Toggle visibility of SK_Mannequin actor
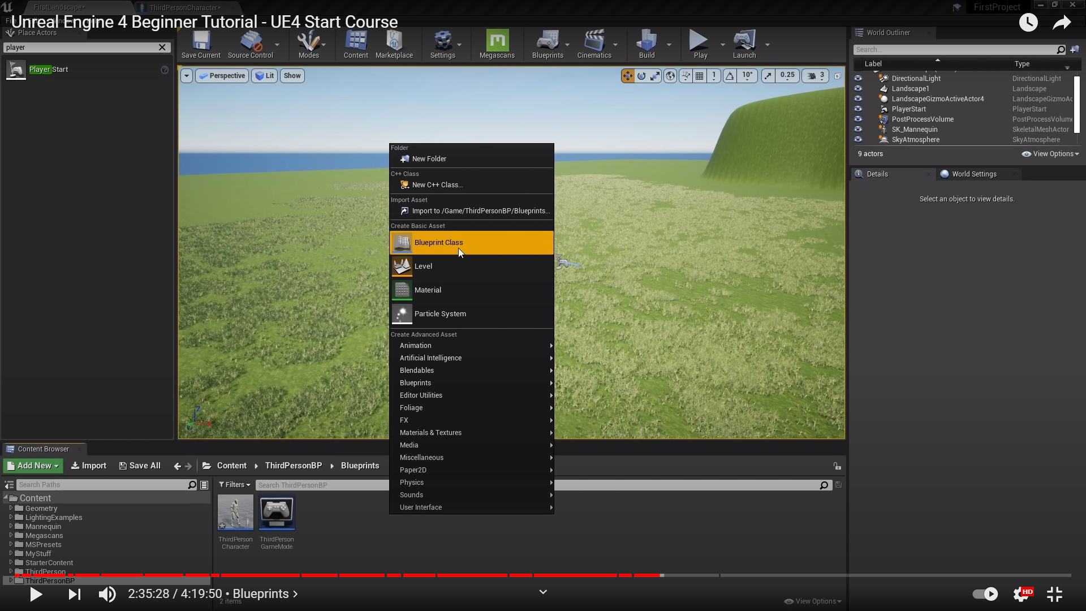 (x=858, y=130)
